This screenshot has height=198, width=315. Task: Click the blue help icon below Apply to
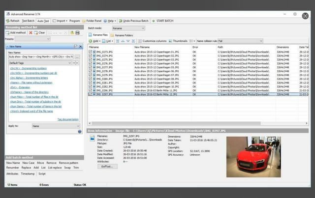(x=79, y=132)
